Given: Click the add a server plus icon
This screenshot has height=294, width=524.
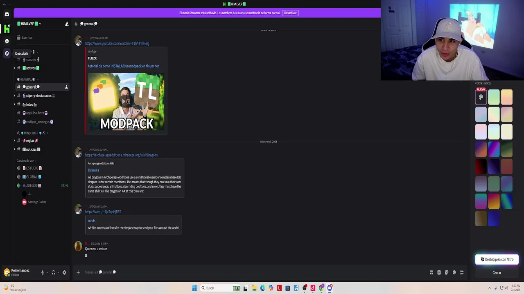Looking at the screenshot, I should [x=7, y=41].
